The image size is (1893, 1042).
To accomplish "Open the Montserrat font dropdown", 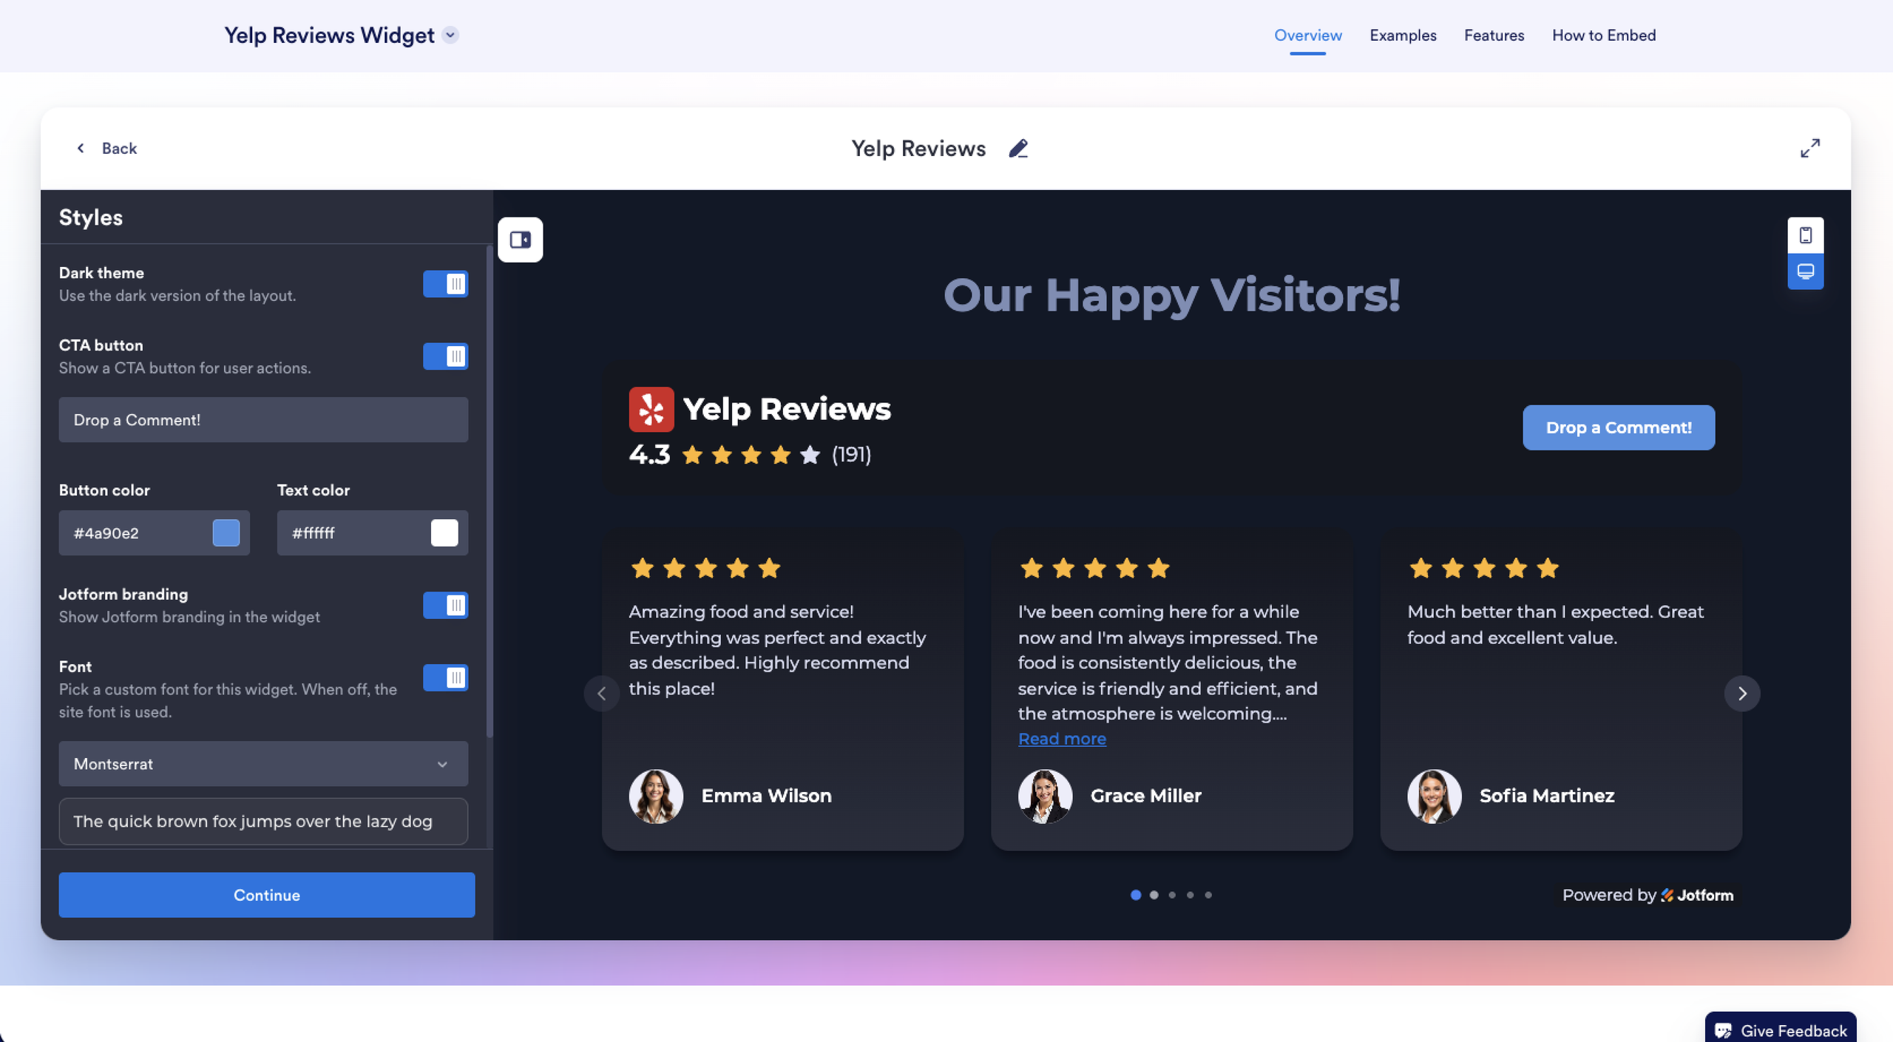I will [263, 764].
